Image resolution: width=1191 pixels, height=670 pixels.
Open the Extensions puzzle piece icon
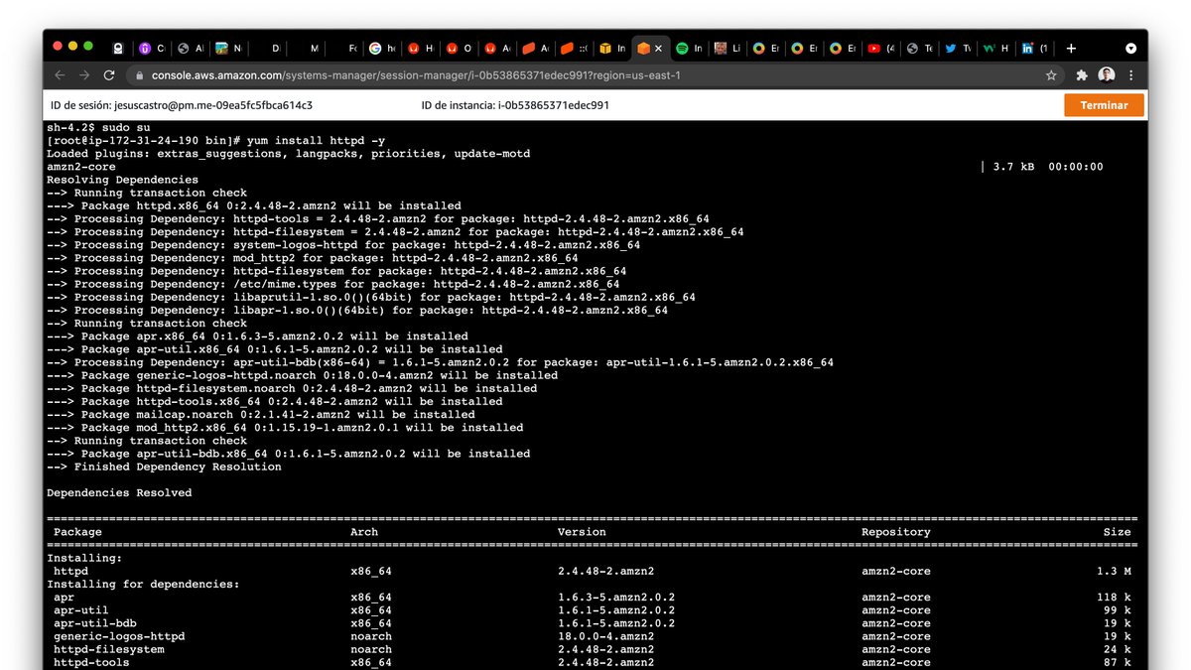[1081, 75]
